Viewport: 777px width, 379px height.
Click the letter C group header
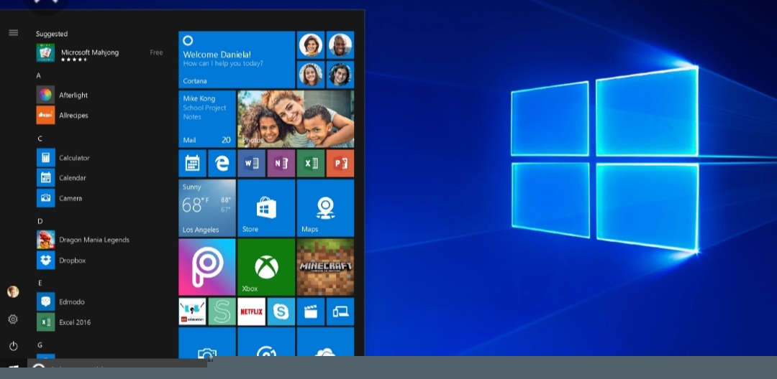pyautogui.click(x=40, y=139)
